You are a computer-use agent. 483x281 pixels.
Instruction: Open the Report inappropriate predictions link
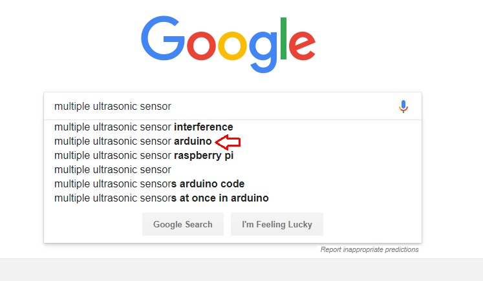(x=369, y=249)
